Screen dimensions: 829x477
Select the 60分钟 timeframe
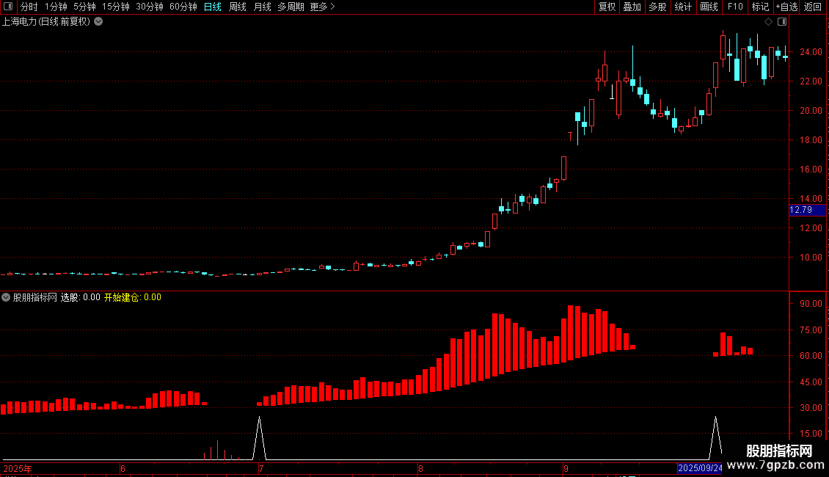coord(183,7)
